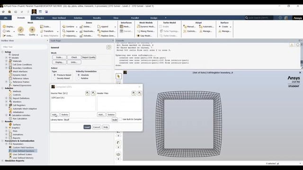
Task: Click Separate zones in the ribbon
Action: pyautogui.click(x=68, y=31)
